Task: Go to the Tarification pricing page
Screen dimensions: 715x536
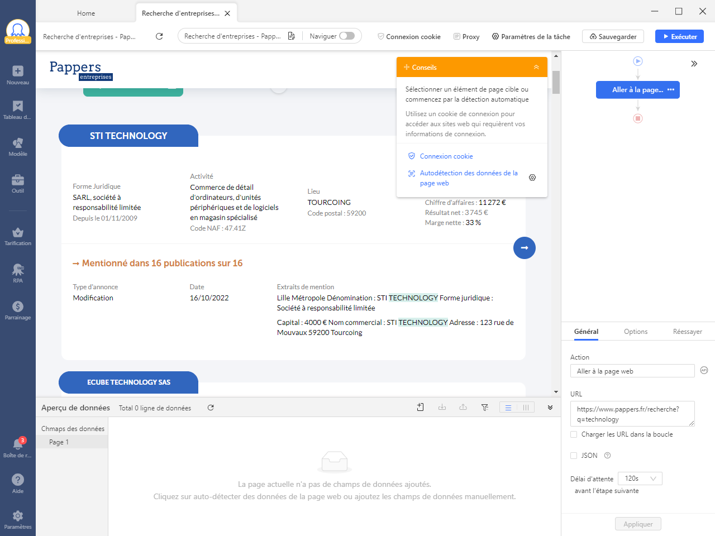Action: [x=18, y=236]
